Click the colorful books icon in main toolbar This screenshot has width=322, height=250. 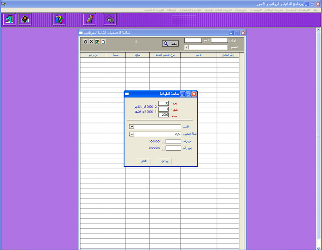coord(59,19)
